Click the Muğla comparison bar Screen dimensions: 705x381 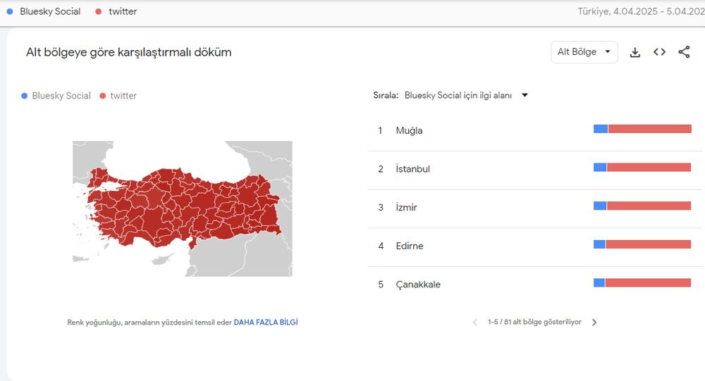[x=642, y=129]
